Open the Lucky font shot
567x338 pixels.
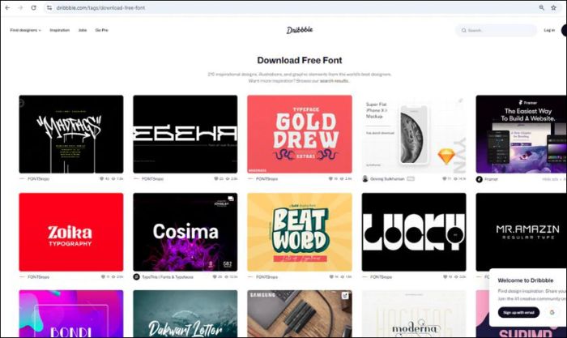tap(414, 232)
